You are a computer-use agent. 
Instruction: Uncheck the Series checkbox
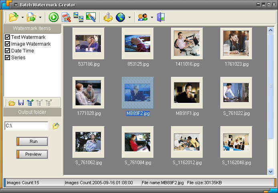[x=7, y=57]
